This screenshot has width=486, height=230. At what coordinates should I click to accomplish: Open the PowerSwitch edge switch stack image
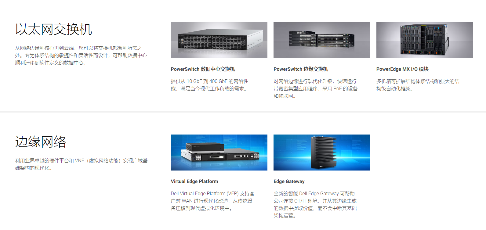pos(322,40)
